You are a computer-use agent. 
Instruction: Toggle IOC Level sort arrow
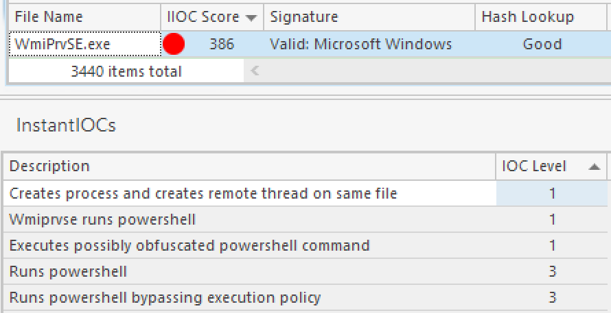click(x=594, y=166)
